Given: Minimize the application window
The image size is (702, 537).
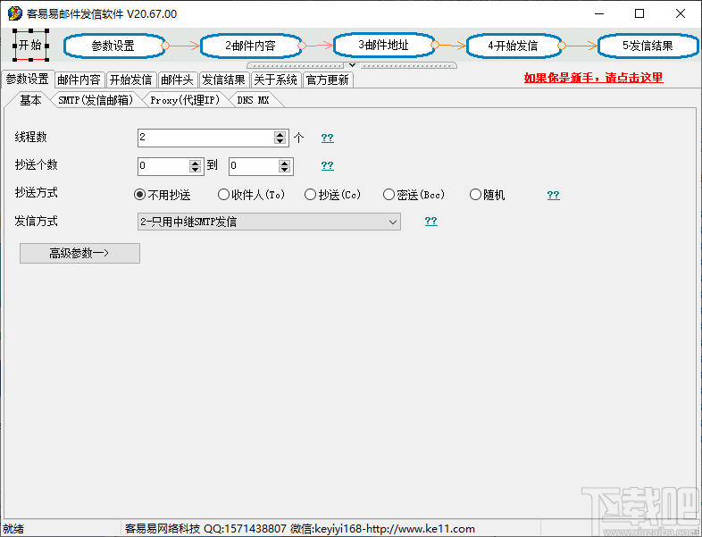Looking at the screenshot, I should (599, 14).
